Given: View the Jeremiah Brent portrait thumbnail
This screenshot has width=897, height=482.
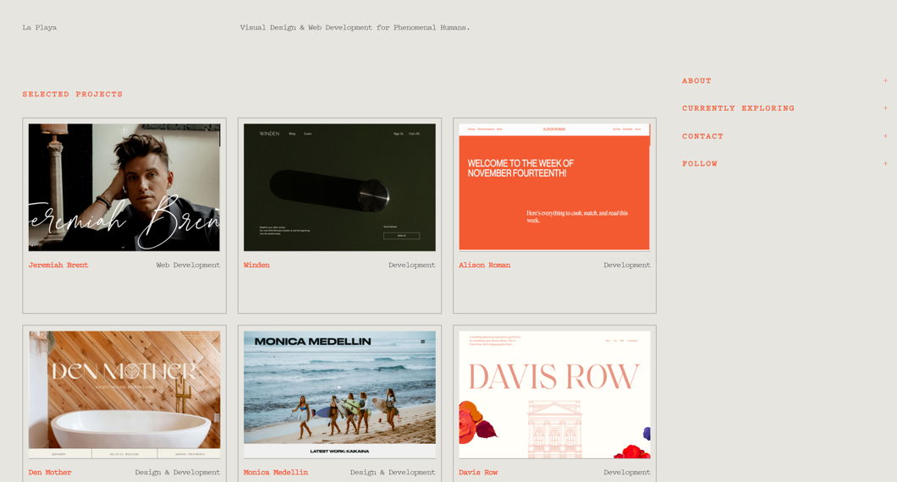Looking at the screenshot, I should coord(124,188).
